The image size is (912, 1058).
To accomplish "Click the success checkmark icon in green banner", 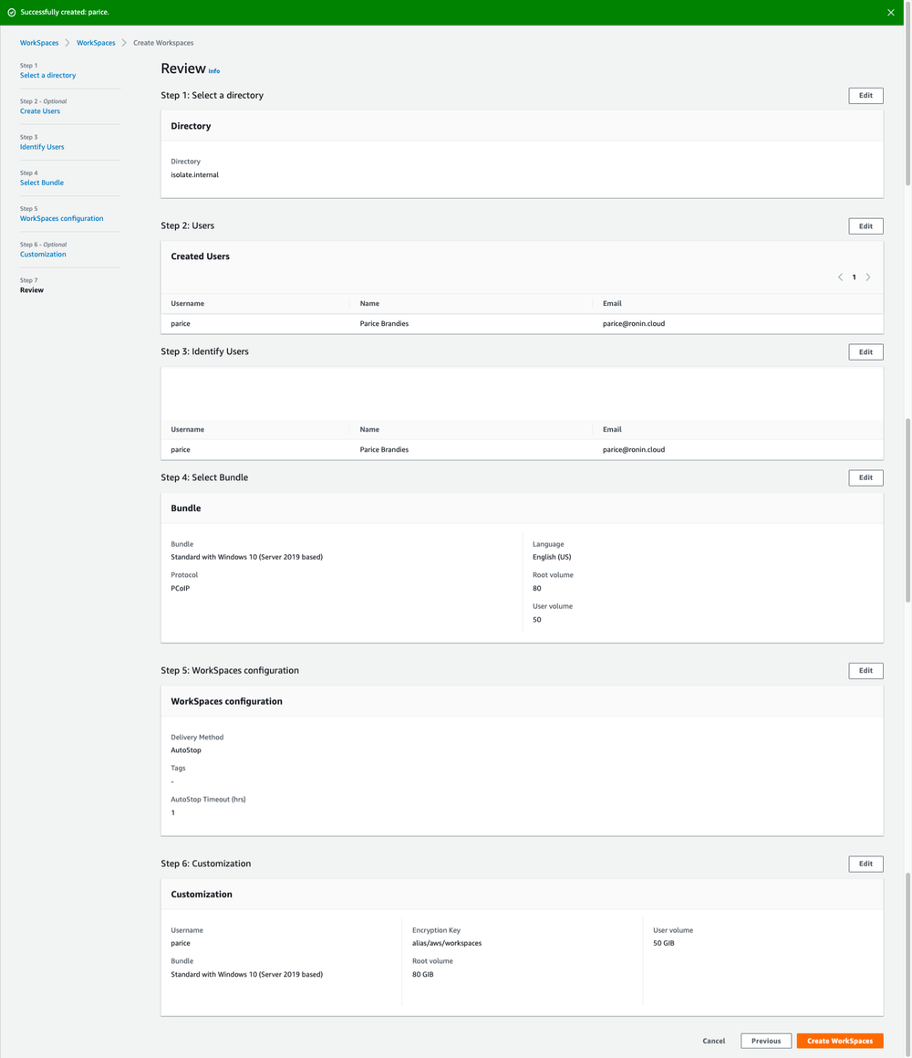I will tap(10, 12).
